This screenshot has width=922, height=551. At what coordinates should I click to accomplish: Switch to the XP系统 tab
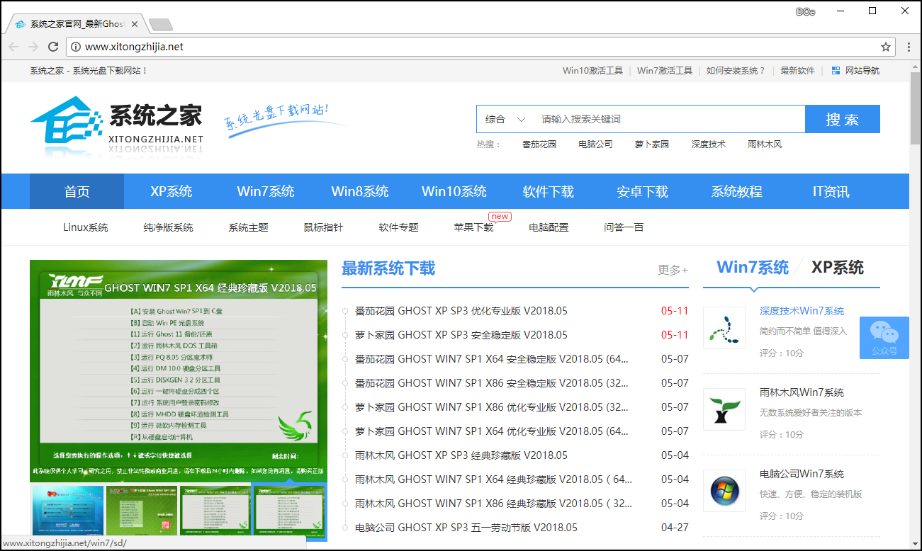pos(837,268)
